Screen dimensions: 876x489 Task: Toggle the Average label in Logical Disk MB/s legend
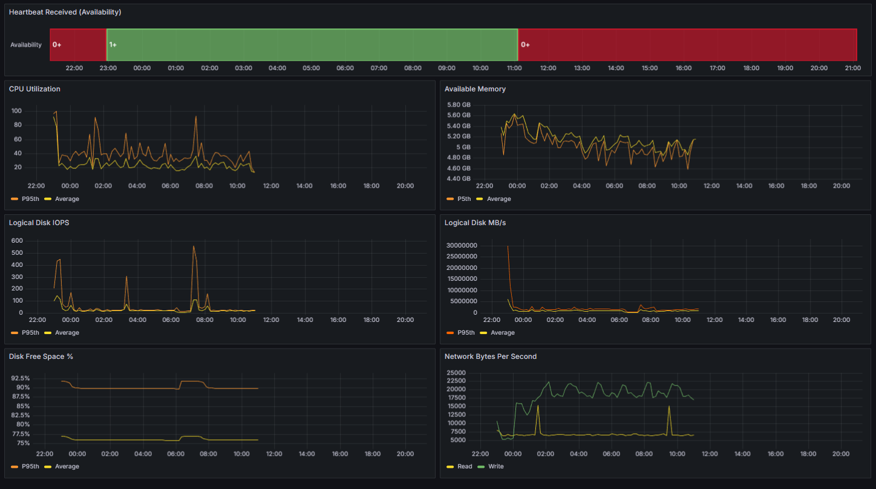coord(503,333)
